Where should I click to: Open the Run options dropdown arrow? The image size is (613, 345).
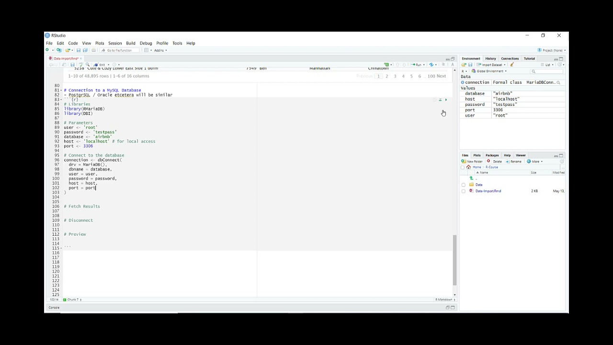pos(424,65)
